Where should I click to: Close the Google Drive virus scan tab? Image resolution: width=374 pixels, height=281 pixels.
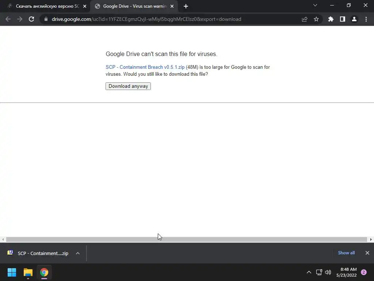172,6
